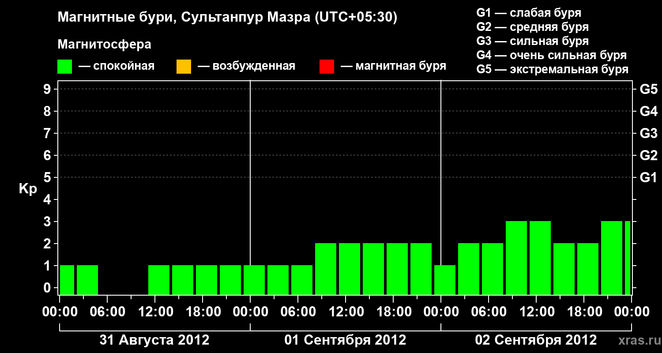Click Kp 1 bar starting 02 Сентября midnight
662x353 pixels.
click(445, 280)
